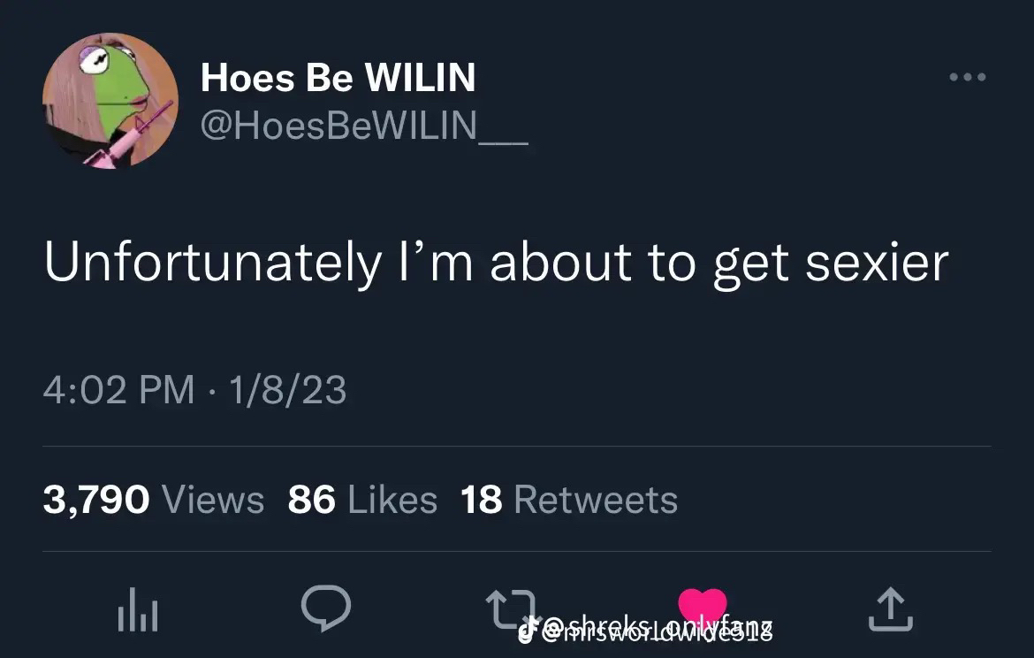Unlike the tweet with the pink heart
1034x658 pixels.
pyautogui.click(x=702, y=604)
